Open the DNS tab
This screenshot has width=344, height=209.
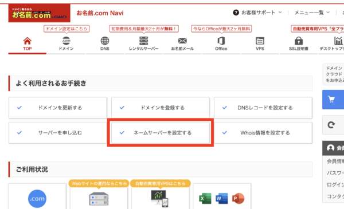pyautogui.click(x=105, y=44)
